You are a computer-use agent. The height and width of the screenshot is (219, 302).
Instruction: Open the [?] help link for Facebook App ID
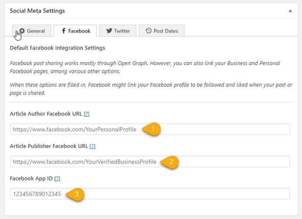[57, 178]
